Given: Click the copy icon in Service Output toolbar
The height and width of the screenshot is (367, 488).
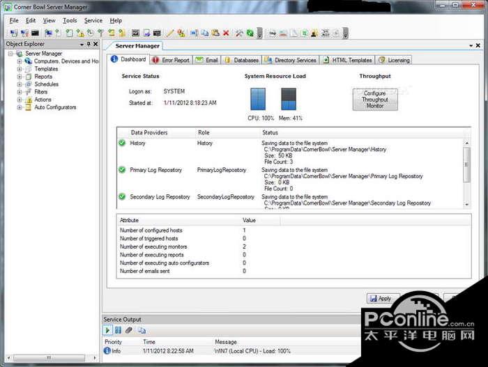Looking at the screenshot, I should tap(142, 330).
